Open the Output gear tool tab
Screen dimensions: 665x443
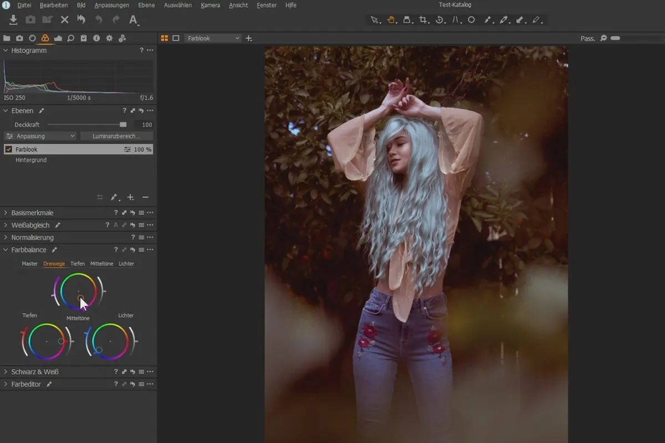point(109,38)
